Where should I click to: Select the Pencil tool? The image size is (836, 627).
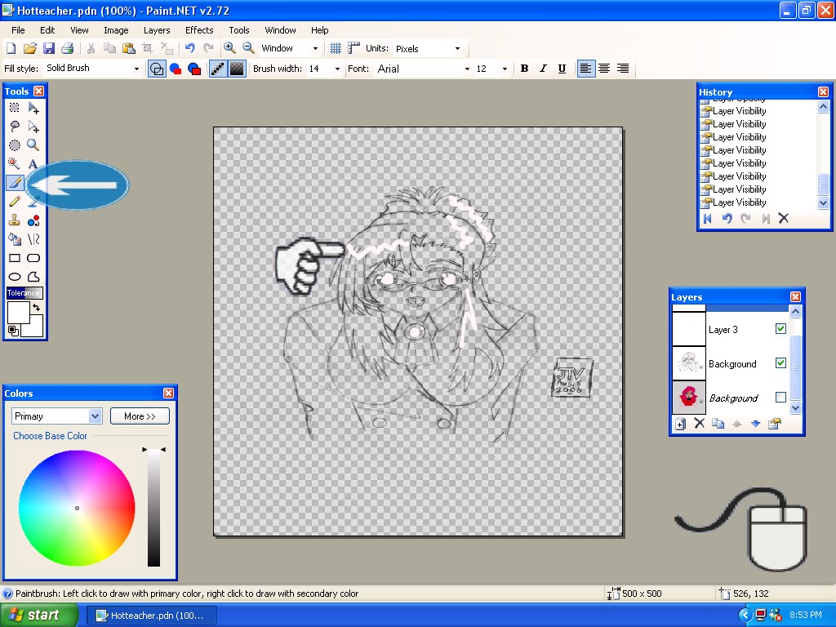[x=15, y=202]
